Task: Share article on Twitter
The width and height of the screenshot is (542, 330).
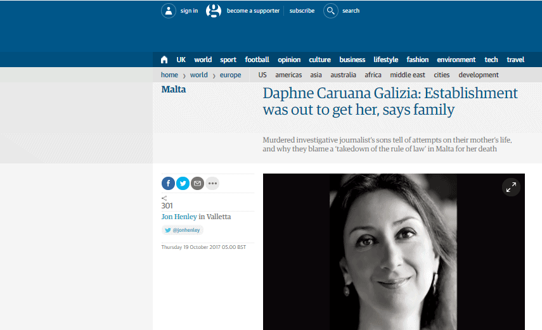Action: [x=183, y=184]
